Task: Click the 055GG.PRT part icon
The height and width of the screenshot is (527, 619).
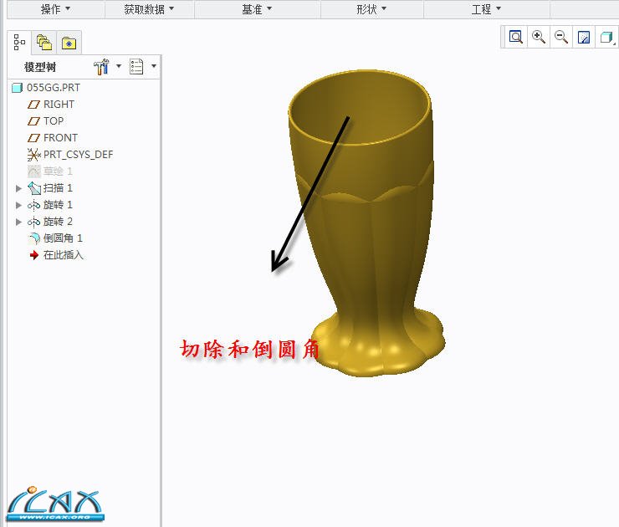Action: [17, 88]
